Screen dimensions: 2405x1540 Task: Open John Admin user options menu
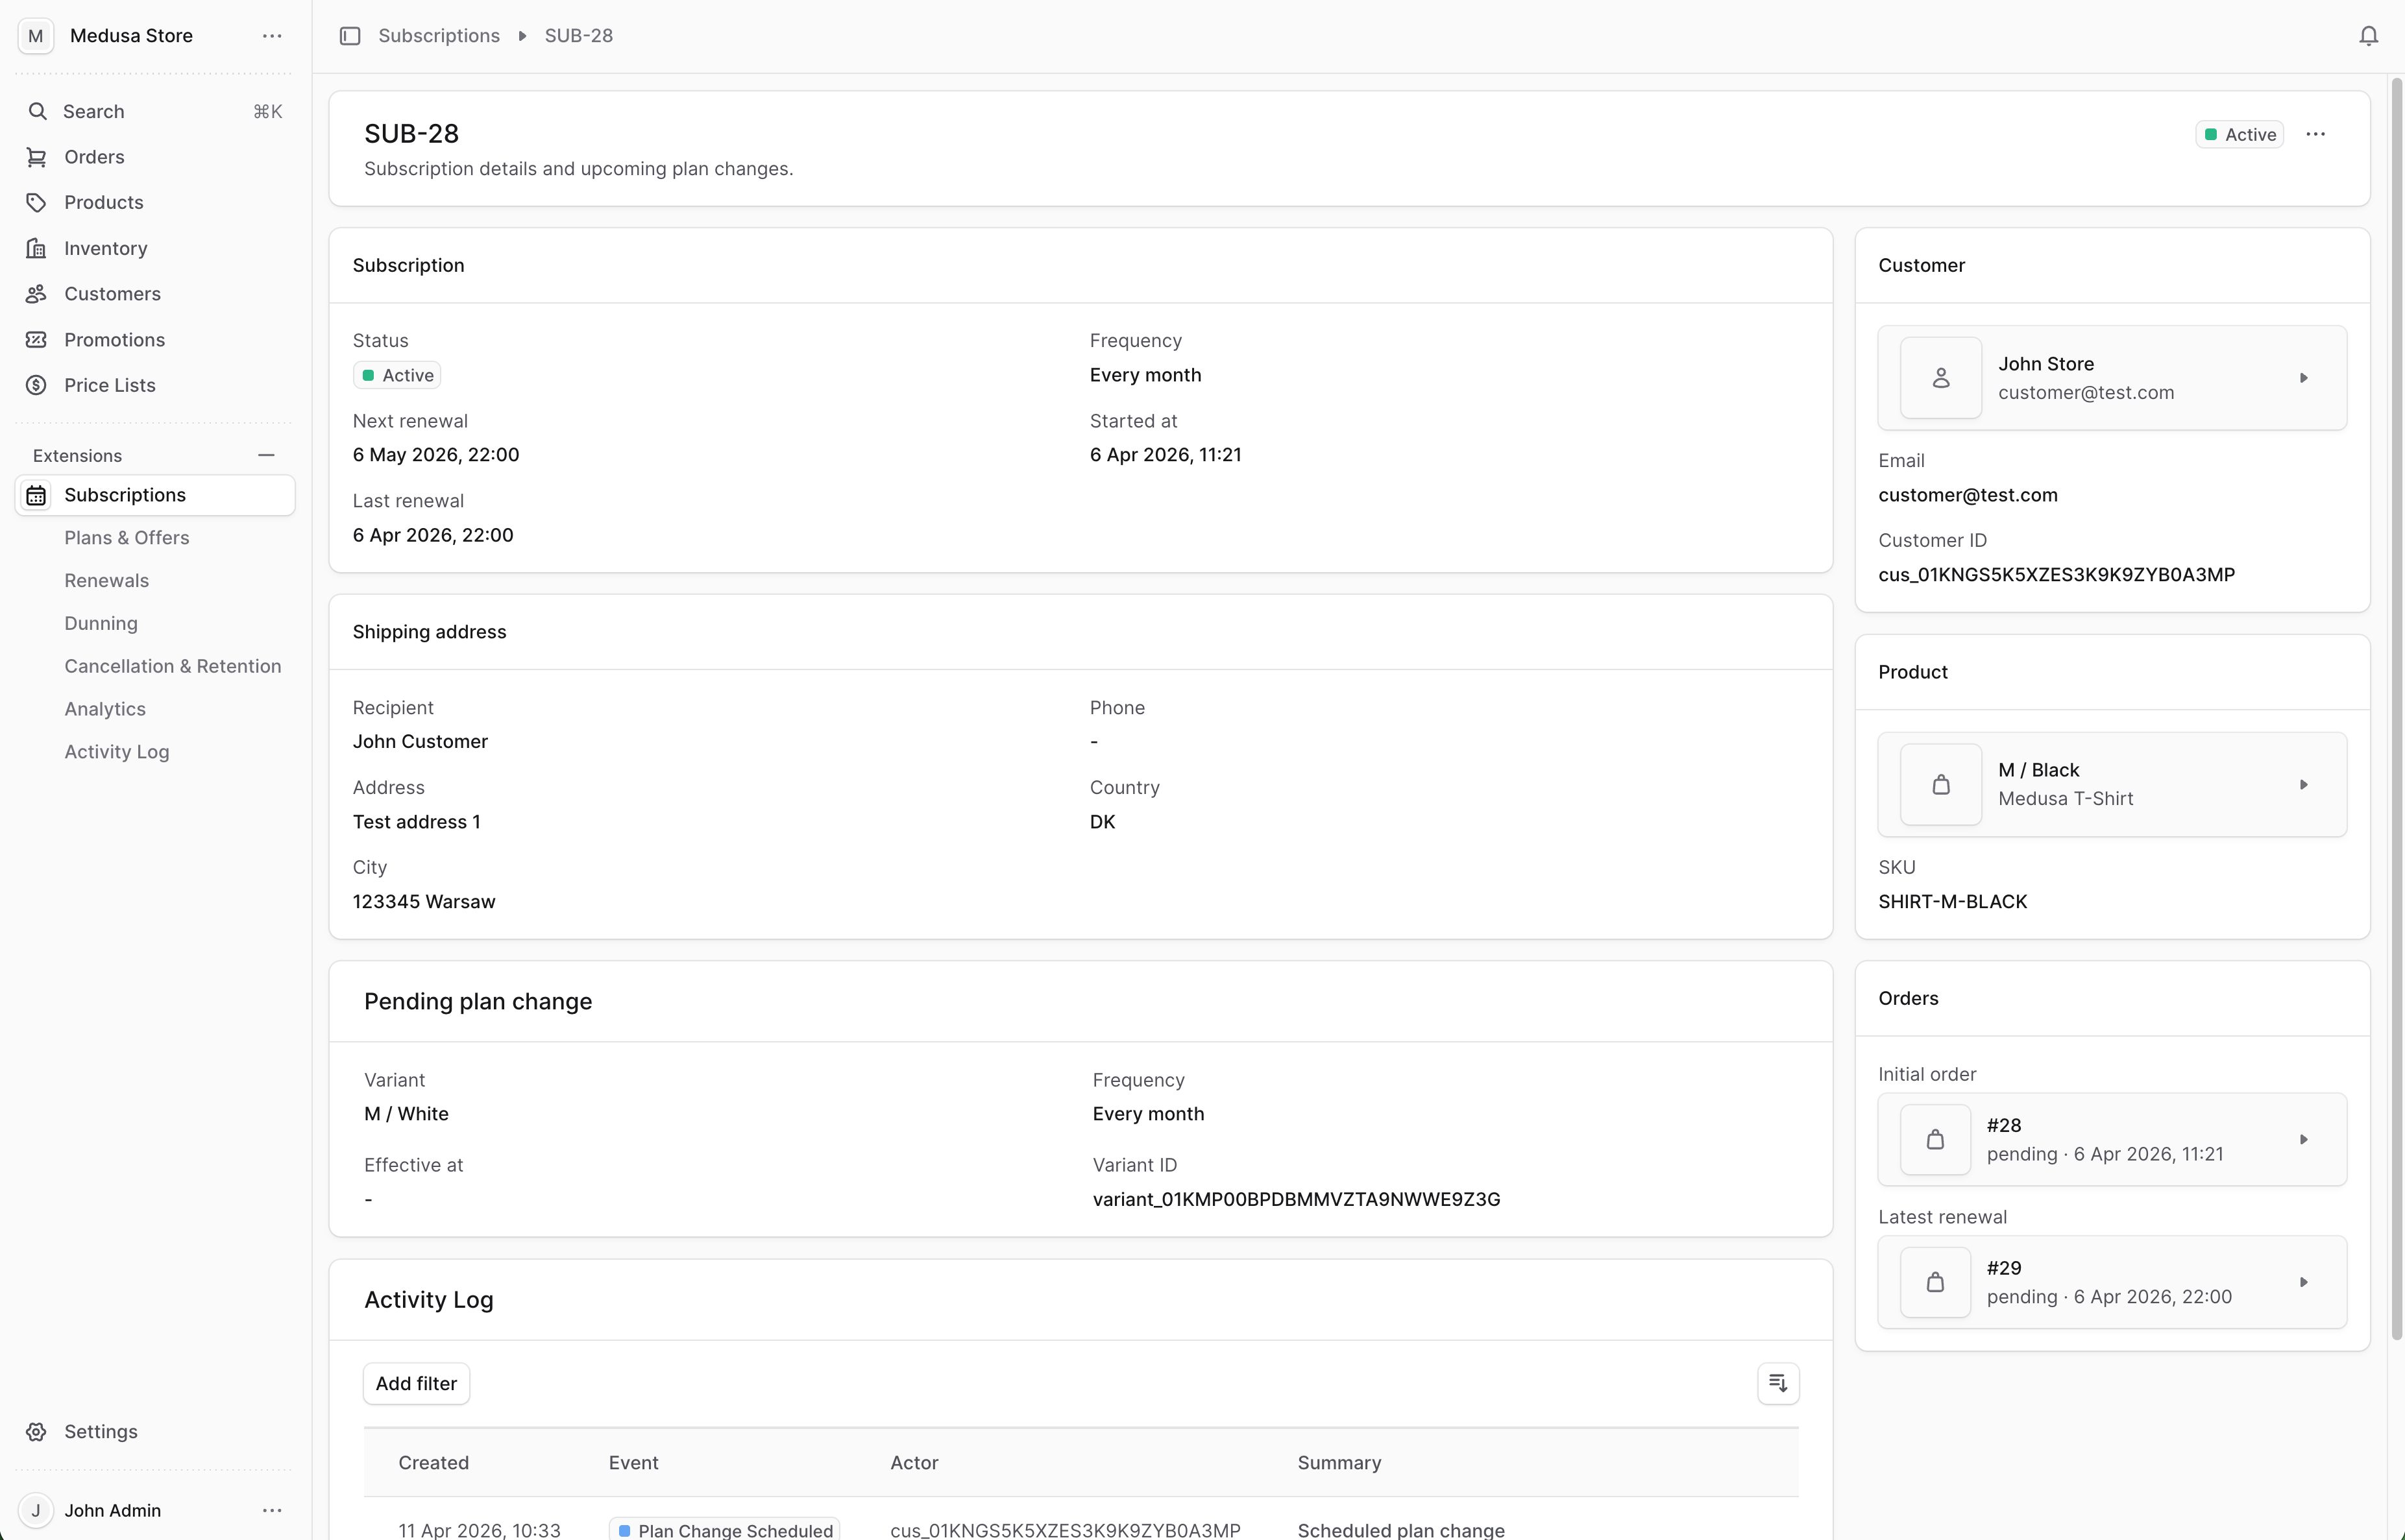pos(271,1510)
